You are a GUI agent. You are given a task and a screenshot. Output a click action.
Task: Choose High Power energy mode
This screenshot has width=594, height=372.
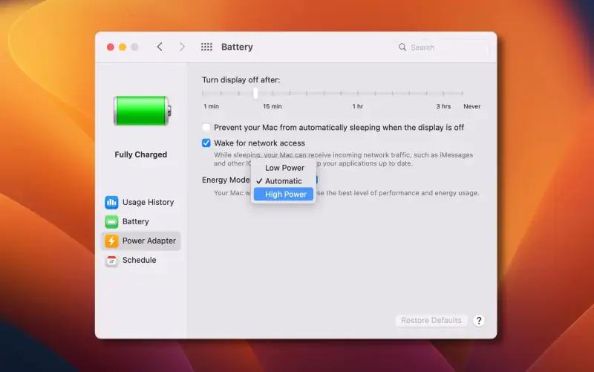[x=284, y=195]
